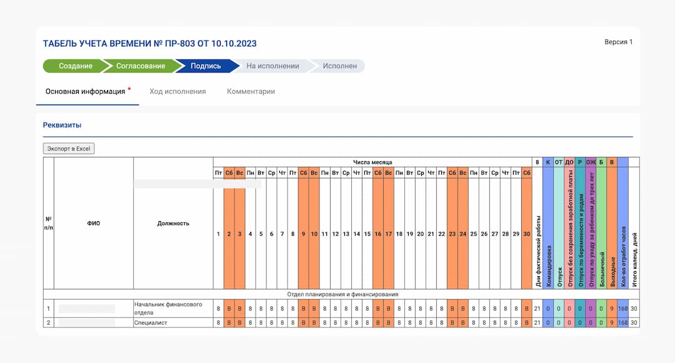Click the Р teal column header

pyautogui.click(x=580, y=162)
